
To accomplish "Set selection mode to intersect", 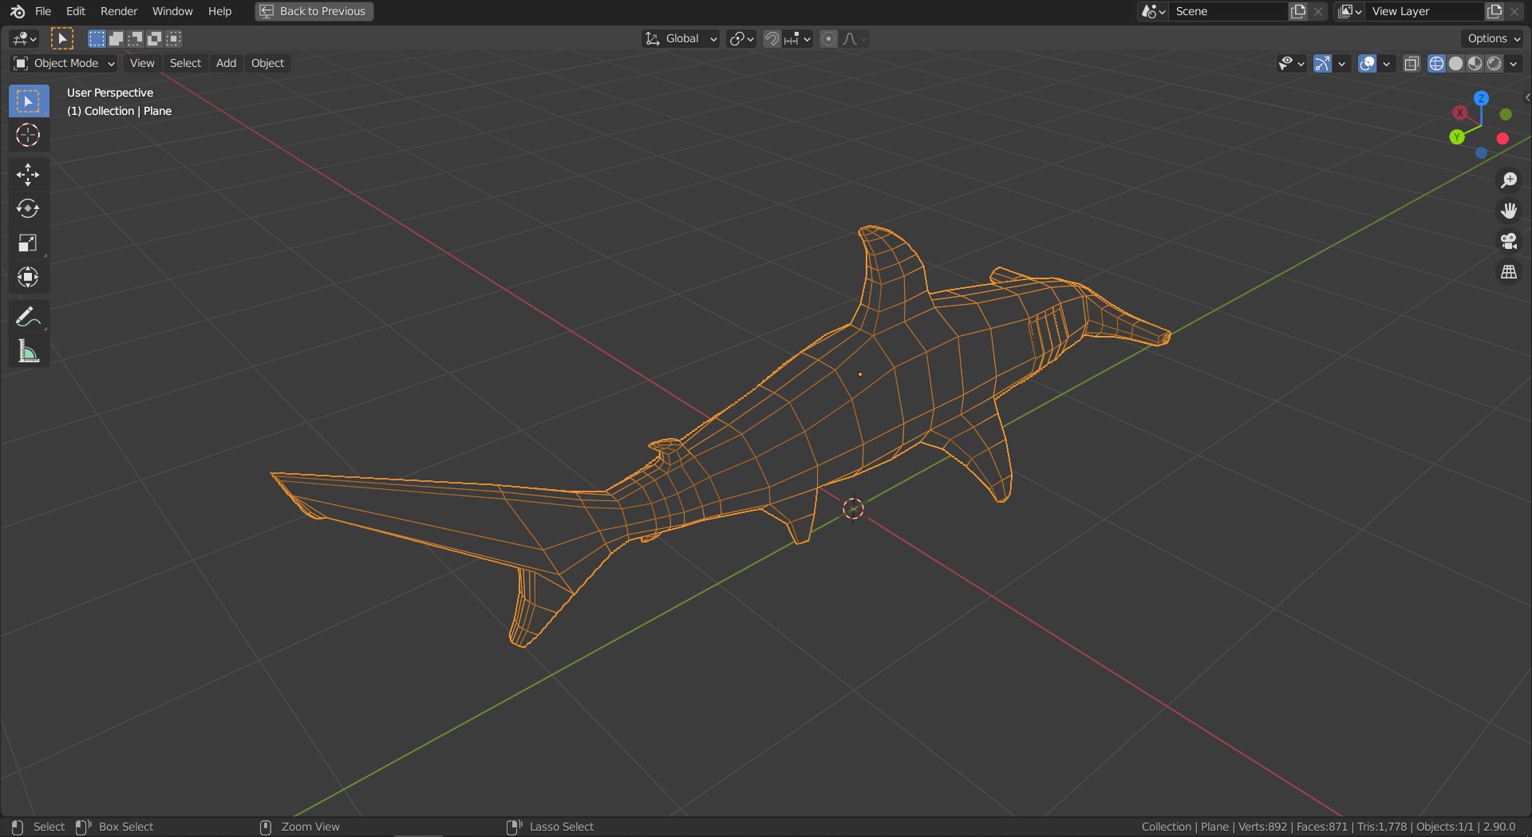I will pos(174,38).
